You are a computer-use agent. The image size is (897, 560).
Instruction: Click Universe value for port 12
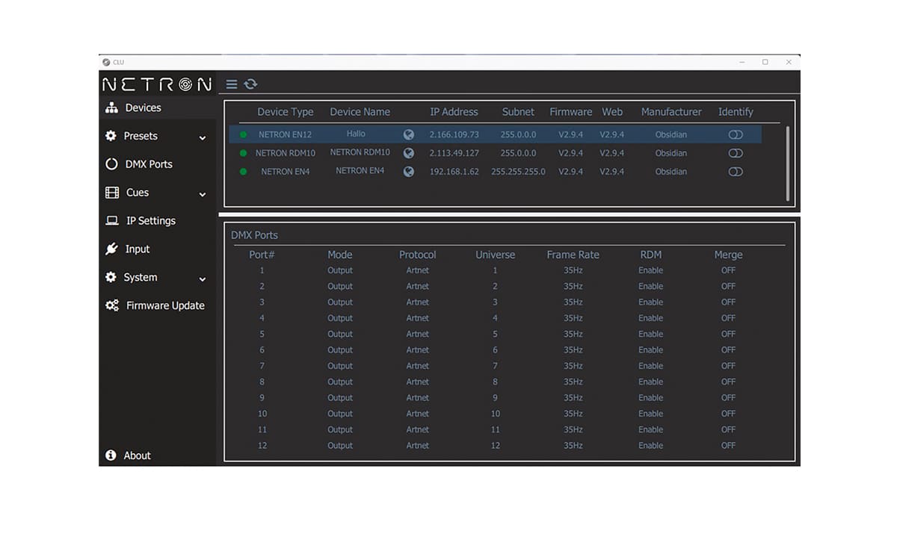coord(495,446)
